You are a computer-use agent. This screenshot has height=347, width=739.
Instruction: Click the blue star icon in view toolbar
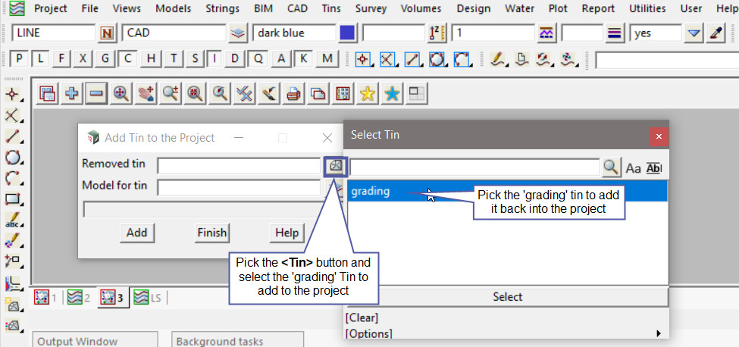pos(392,94)
